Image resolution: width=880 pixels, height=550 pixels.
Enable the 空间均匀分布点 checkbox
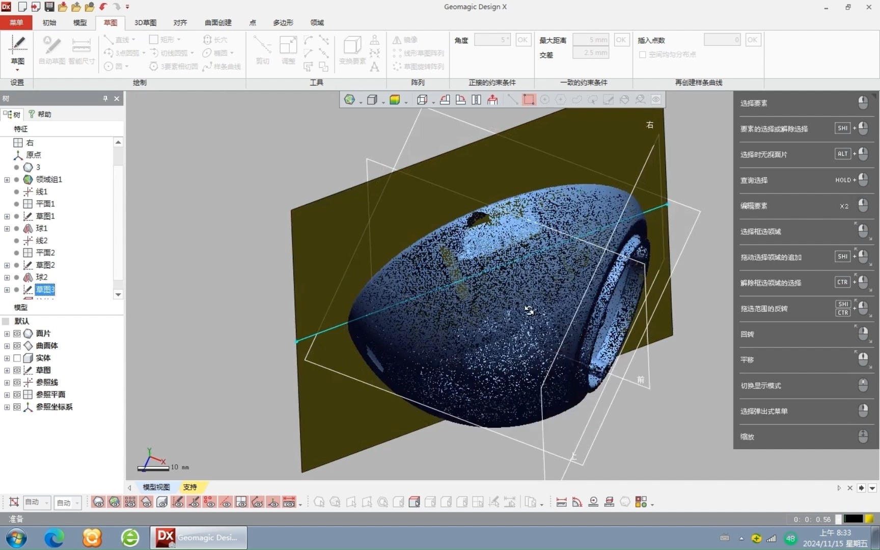pyautogui.click(x=643, y=55)
